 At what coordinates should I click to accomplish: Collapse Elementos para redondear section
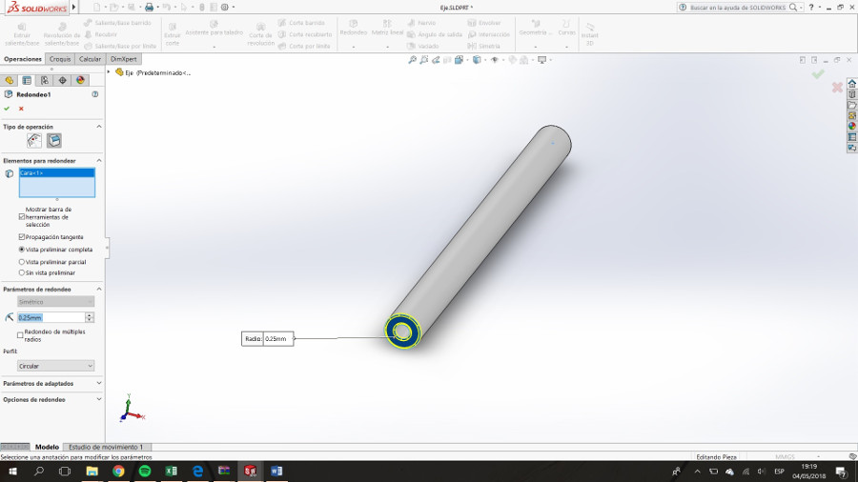(99, 161)
